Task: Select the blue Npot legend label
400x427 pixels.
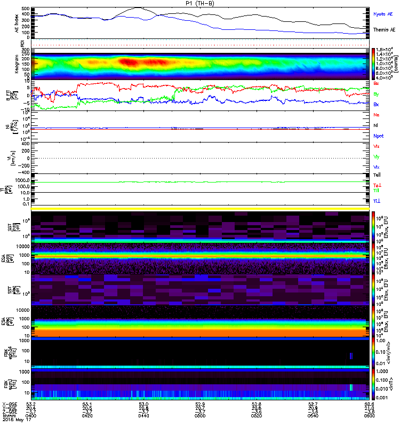Action: pos(378,136)
